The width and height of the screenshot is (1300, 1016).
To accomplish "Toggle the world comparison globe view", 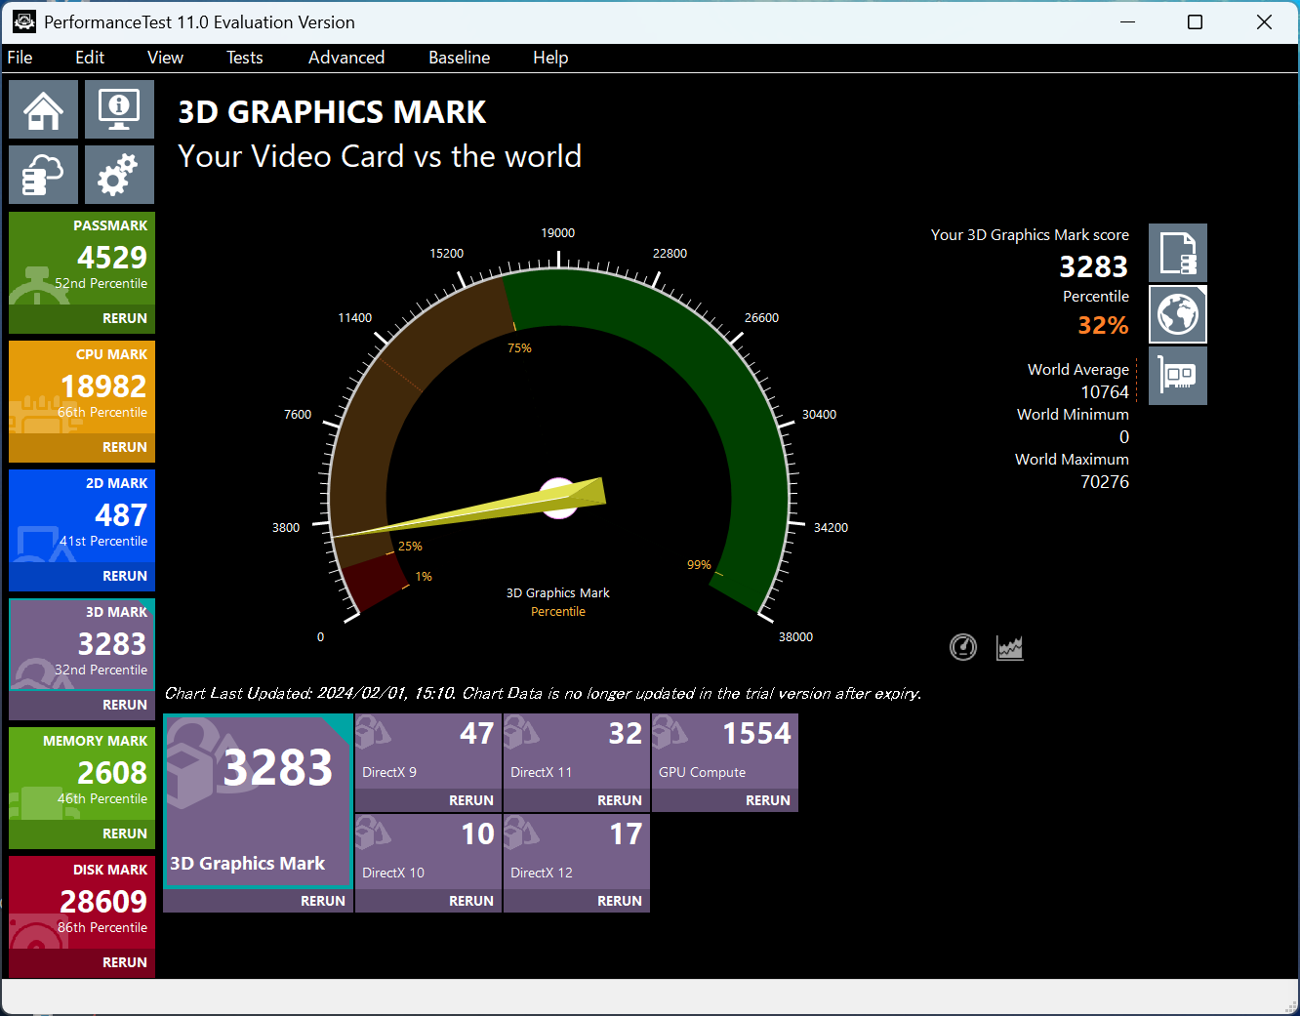I will click(1178, 313).
